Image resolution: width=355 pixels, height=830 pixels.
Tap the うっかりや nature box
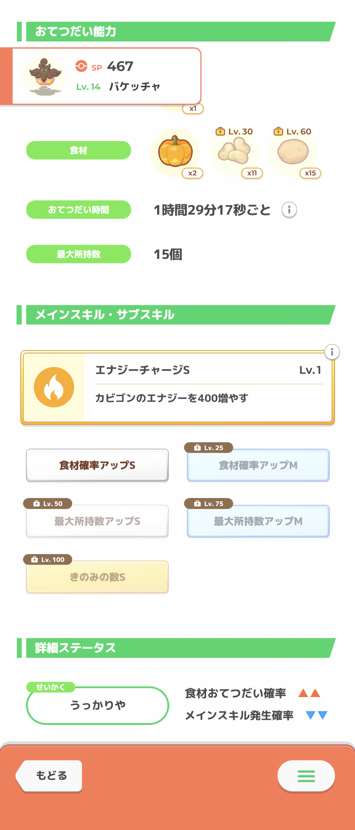coord(97,705)
